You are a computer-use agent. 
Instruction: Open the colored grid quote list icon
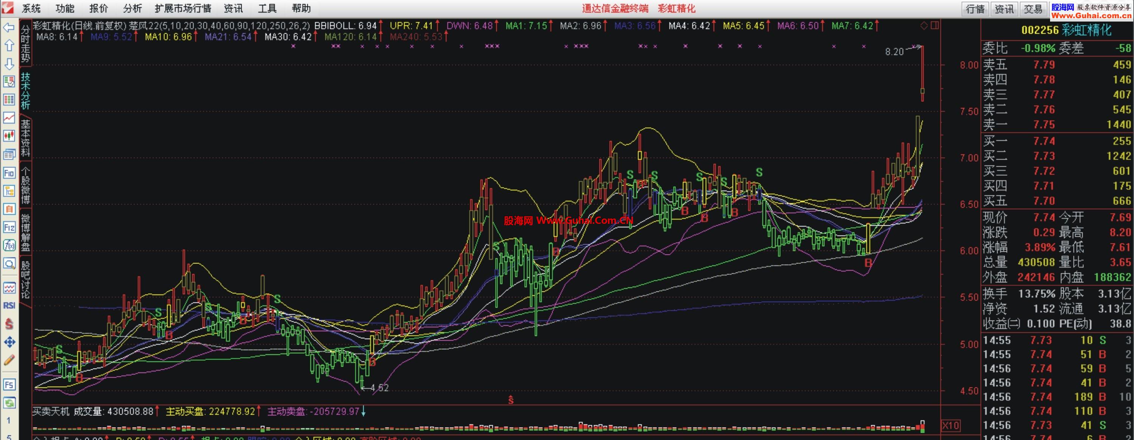[x=9, y=99]
